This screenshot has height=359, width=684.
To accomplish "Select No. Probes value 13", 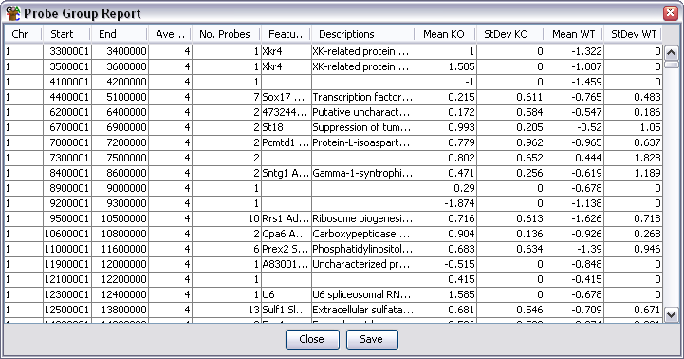I will click(227, 310).
